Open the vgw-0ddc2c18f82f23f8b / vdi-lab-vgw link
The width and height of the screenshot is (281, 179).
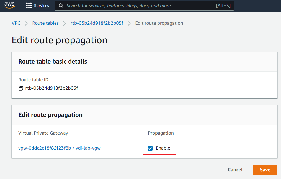[x=60, y=148]
